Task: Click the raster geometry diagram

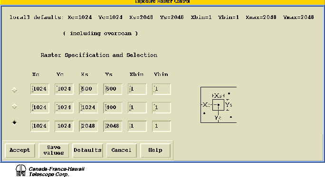Action: (219, 105)
